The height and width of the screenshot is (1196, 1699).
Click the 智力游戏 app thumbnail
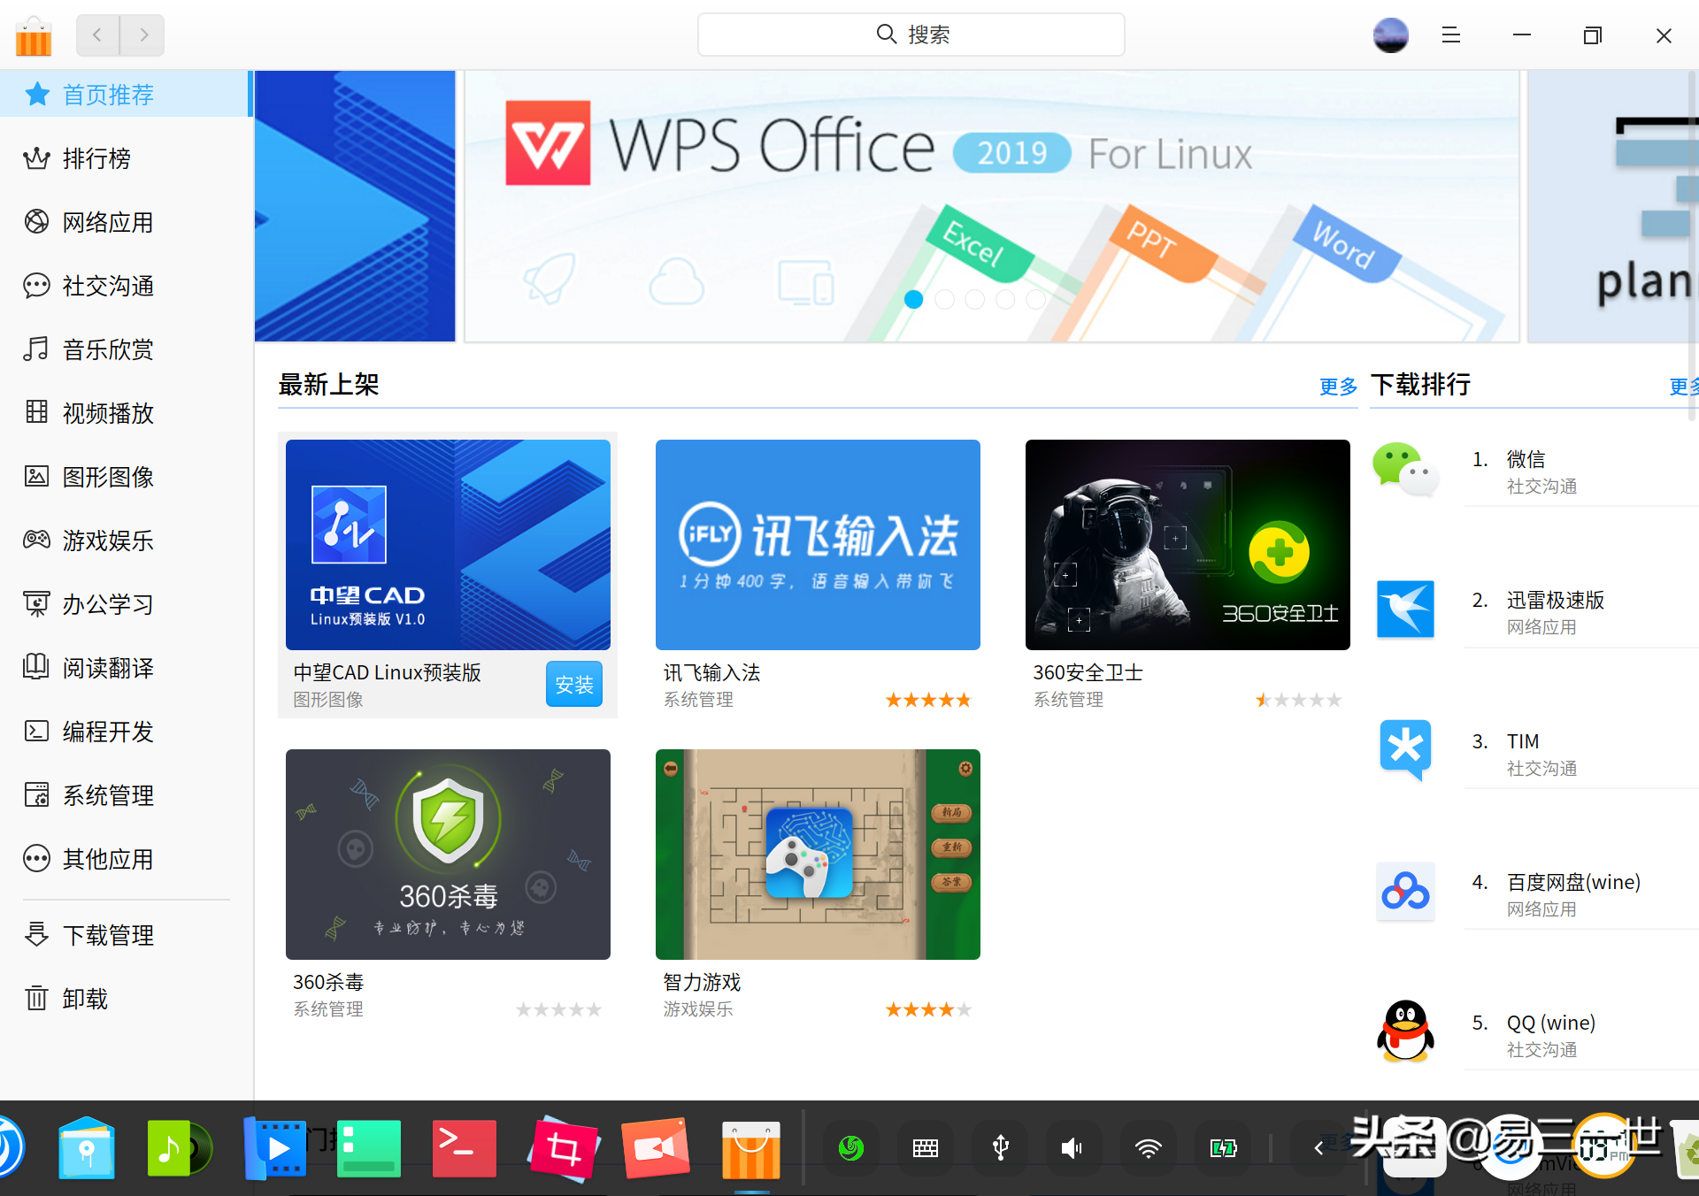coord(817,853)
